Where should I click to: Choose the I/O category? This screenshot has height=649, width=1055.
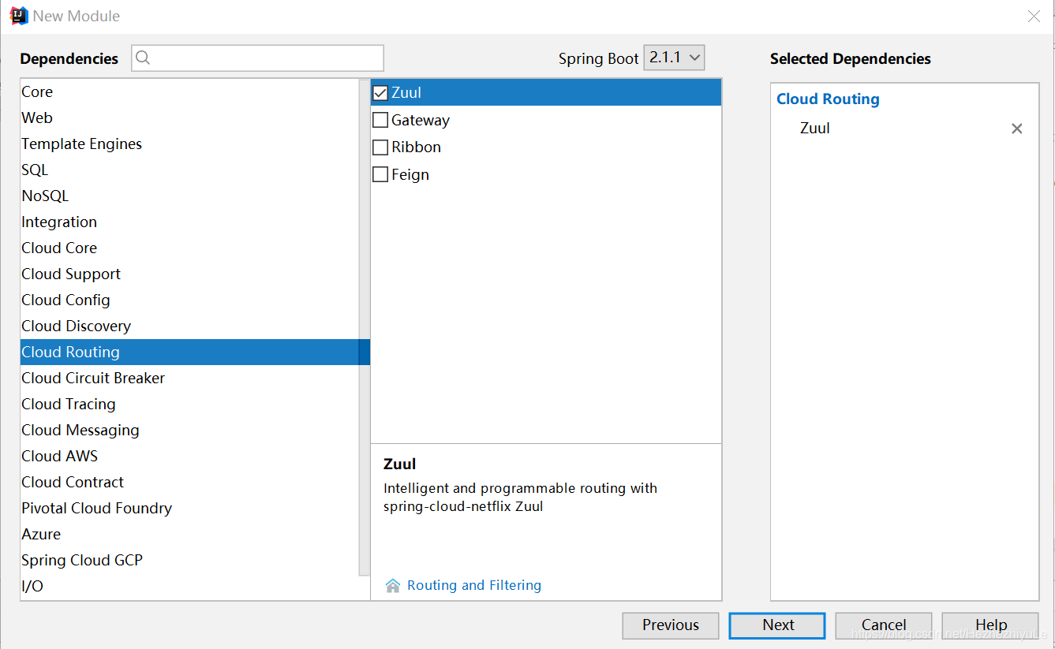[x=189, y=587]
